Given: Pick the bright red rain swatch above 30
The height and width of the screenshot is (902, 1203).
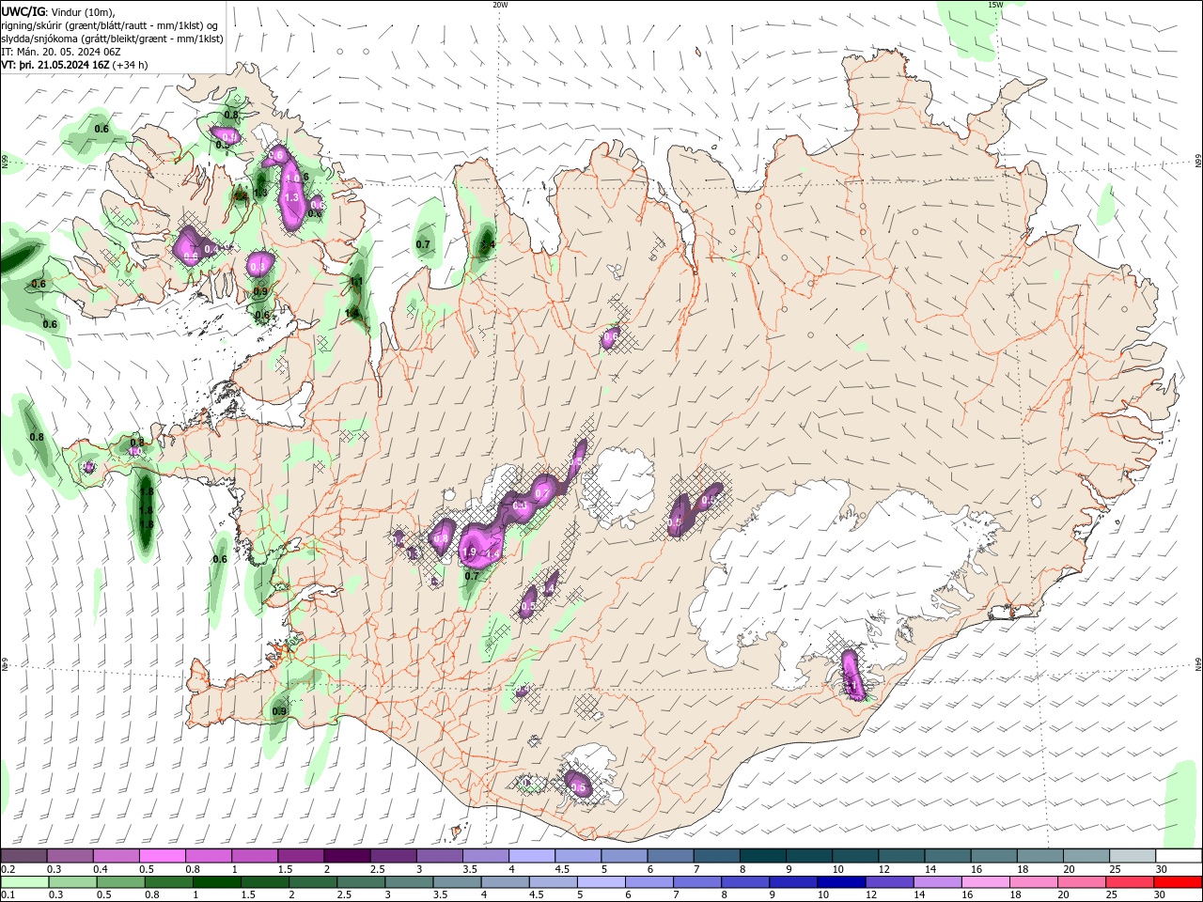Looking at the screenshot, I should click(x=1177, y=882).
